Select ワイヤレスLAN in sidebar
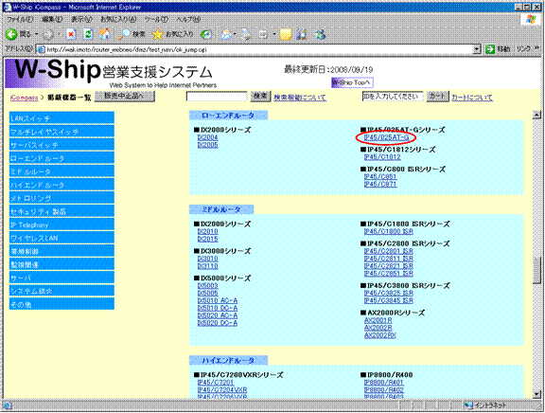This screenshot has width=545, height=413. coord(62,238)
